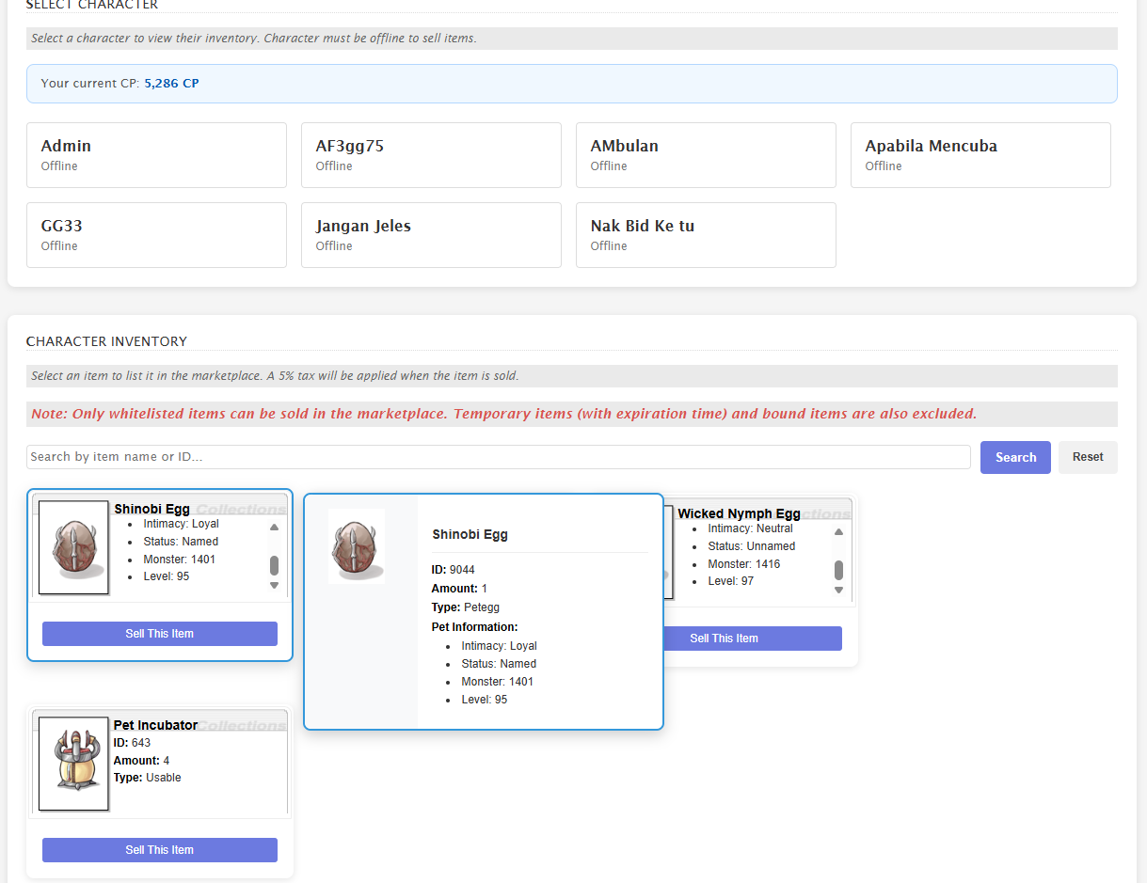
Task: Select the Admin character
Action: point(156,155)
